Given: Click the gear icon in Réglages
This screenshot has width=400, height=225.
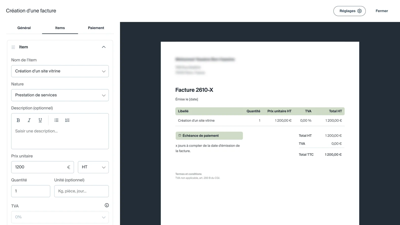Looking at the screenshot, I should point(359,11).
